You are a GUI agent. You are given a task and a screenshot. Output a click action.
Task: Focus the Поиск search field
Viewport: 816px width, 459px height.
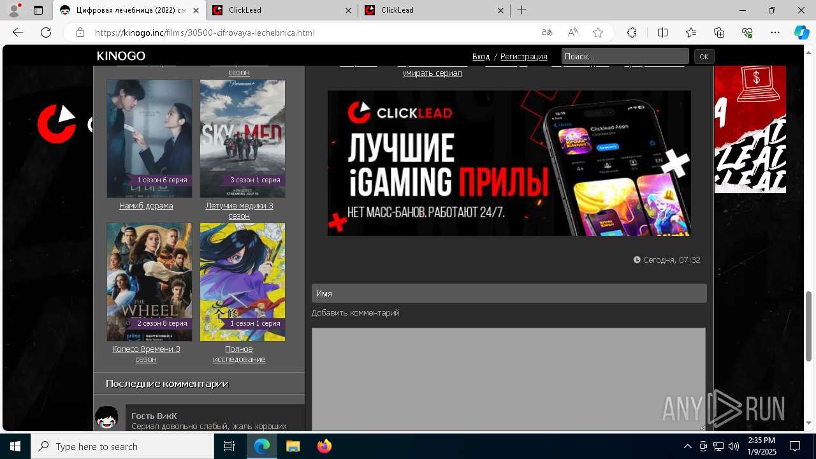click(625, 56)
